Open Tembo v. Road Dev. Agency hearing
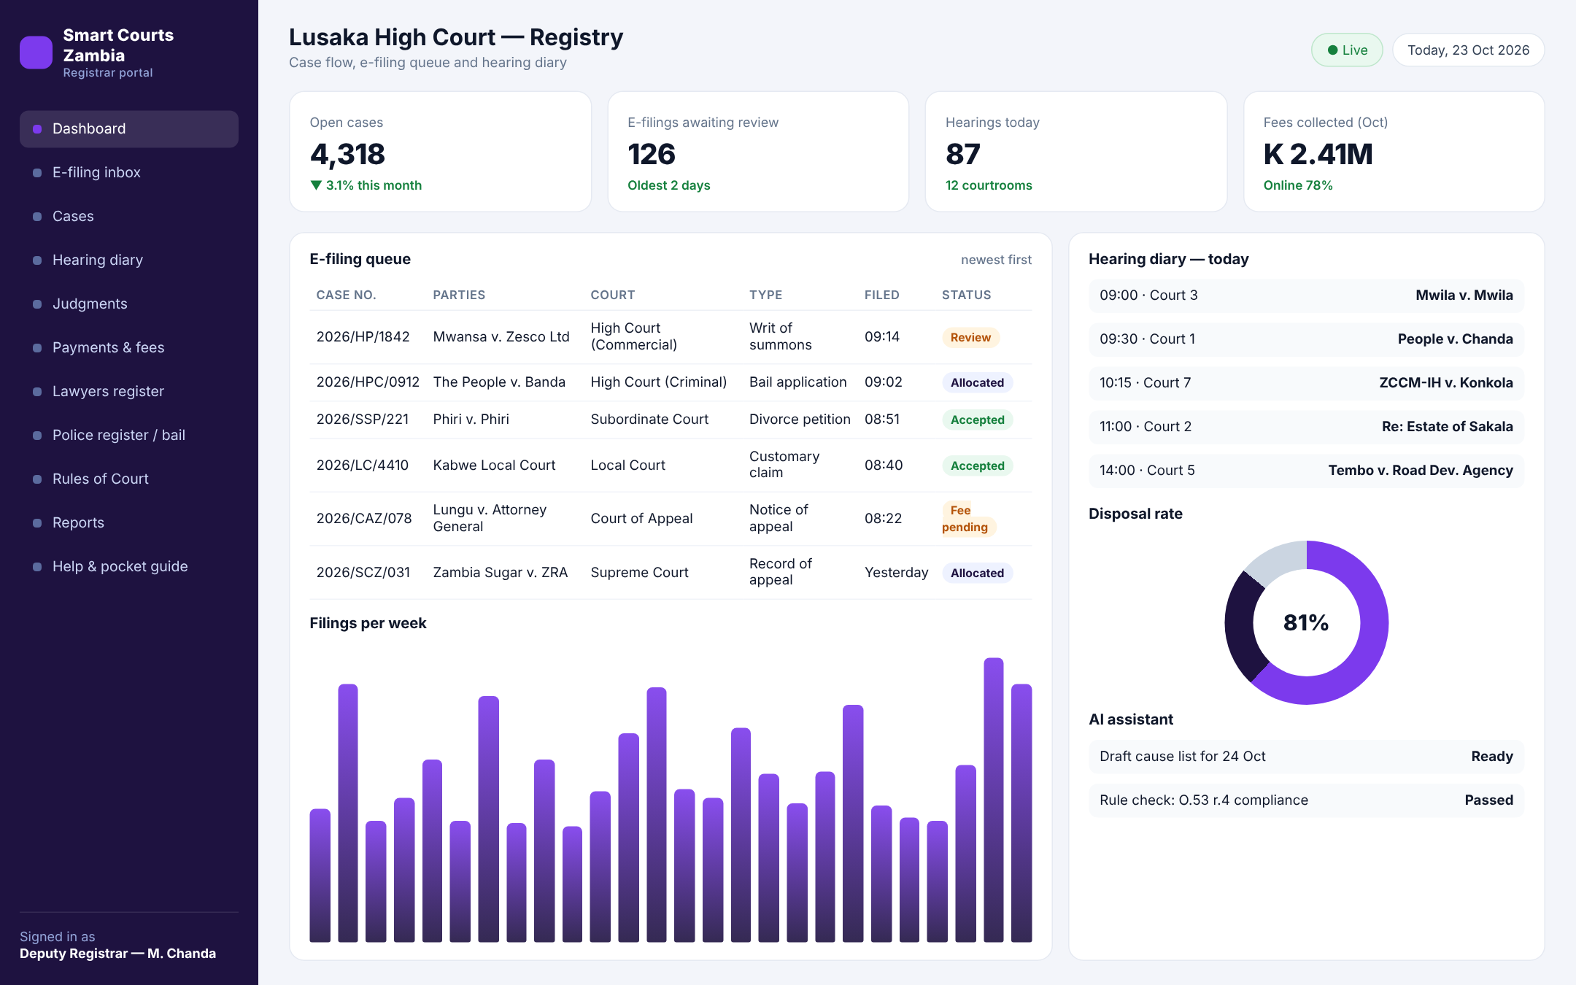The width and height of the screenshot is (1576, 985). coord(1306,471)
